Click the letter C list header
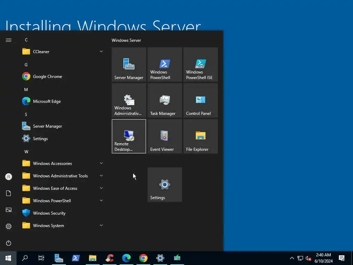The width and height of the screenshot is (353, 265). click(26, 40)
